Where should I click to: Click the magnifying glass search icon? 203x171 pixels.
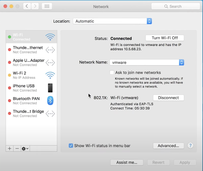coord(166,6)
